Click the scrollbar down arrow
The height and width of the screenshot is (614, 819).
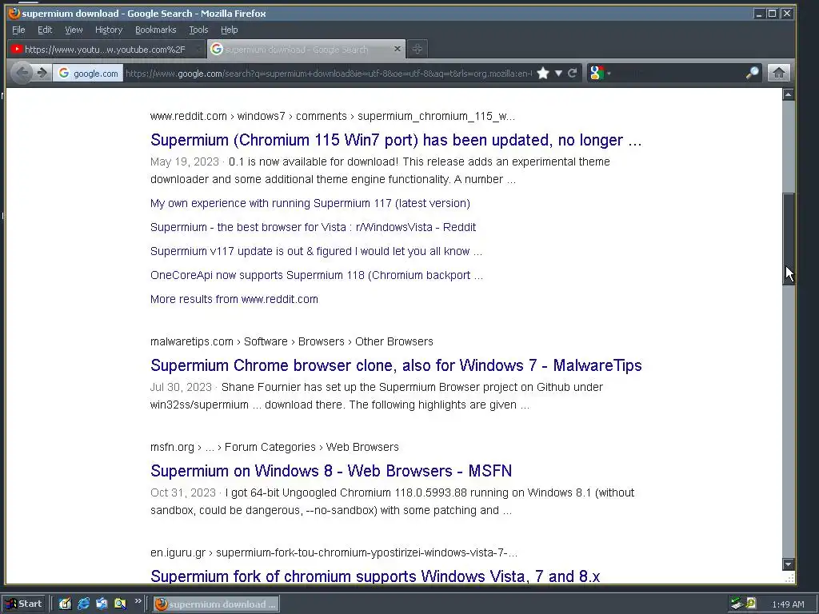788,564
